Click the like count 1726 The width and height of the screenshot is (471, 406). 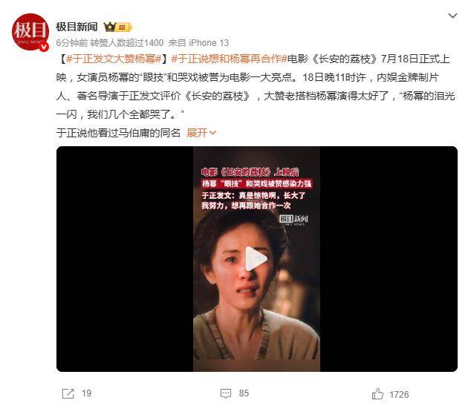click(x=399, y=394)
